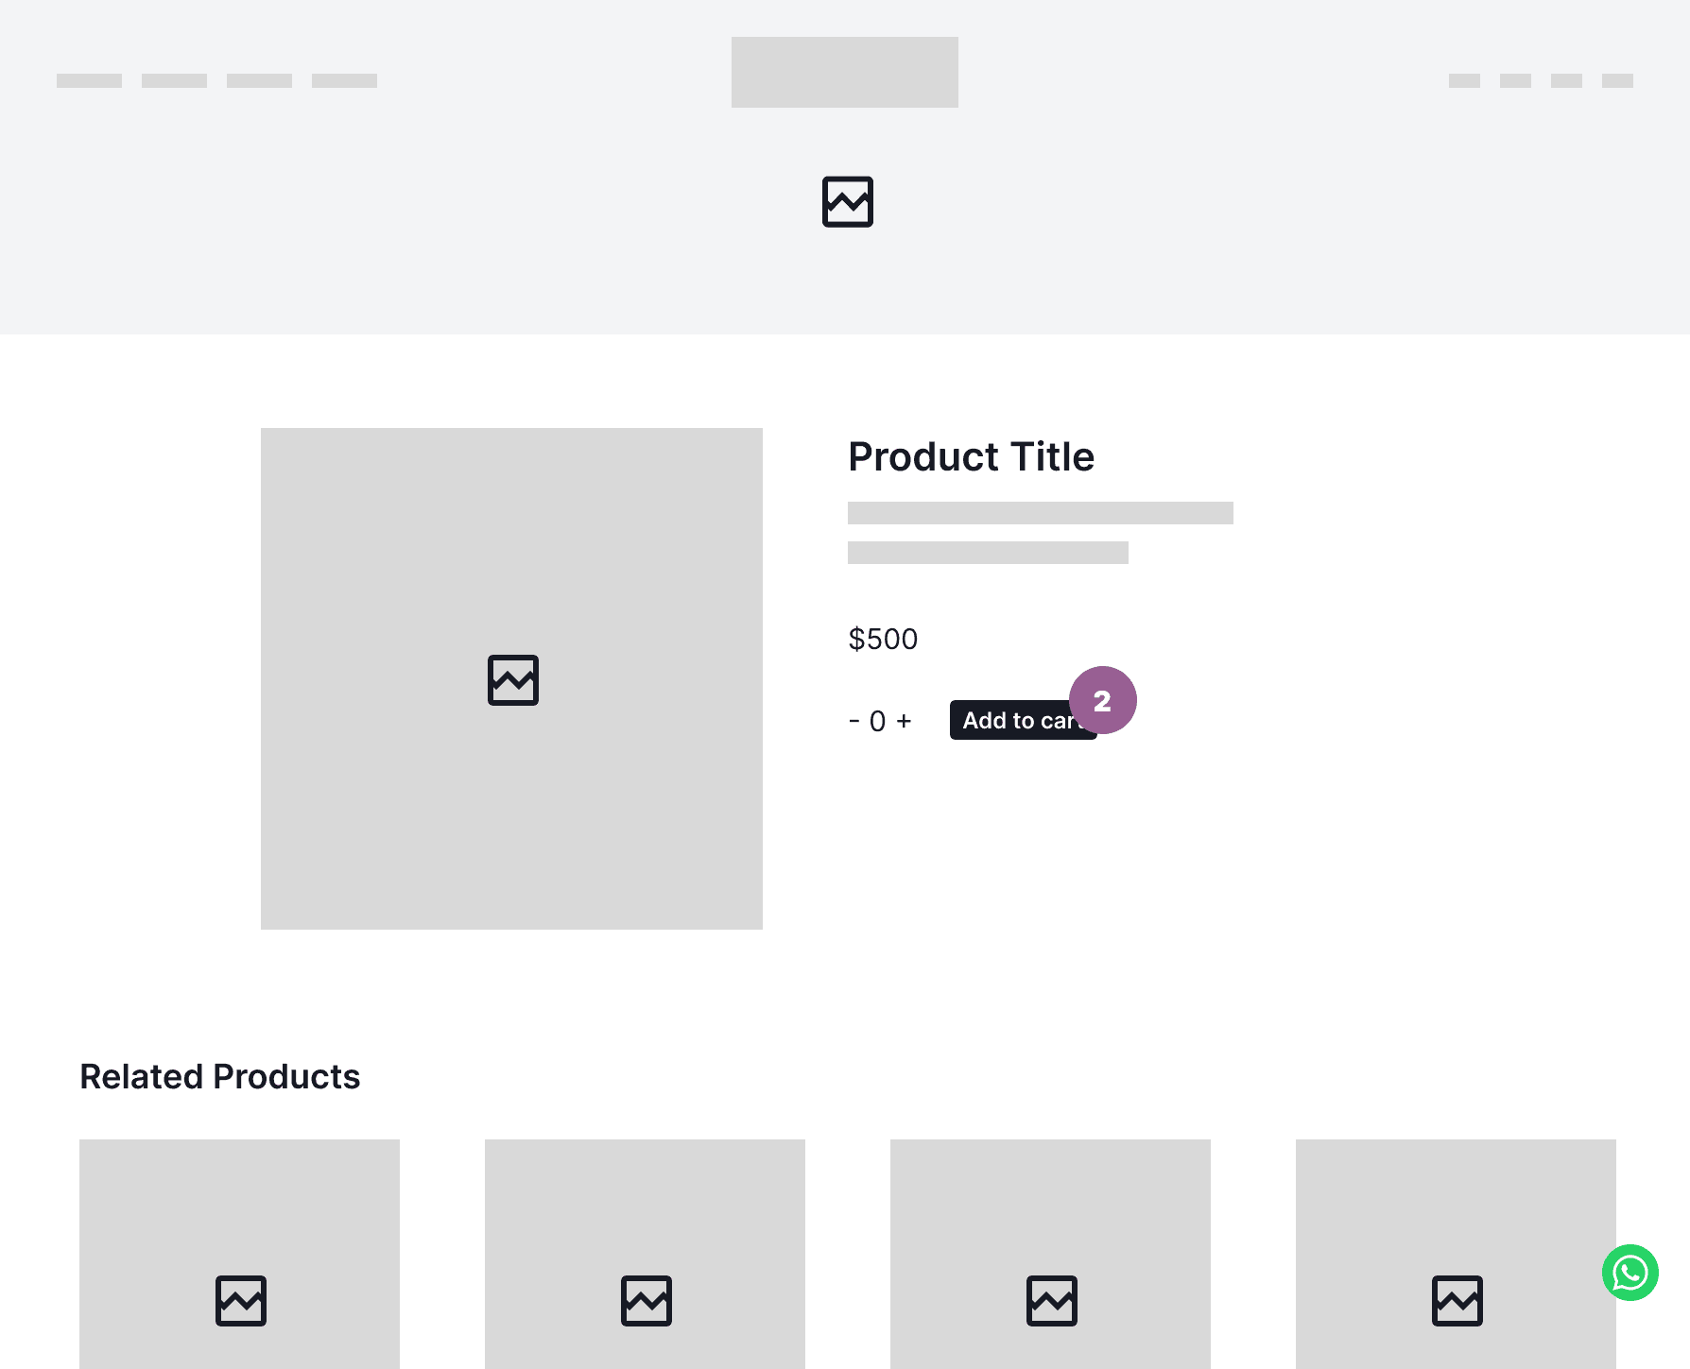1690x1369 pixels.
Task: Open the cart badge showing 2 items
Action: click(1102, 699)
